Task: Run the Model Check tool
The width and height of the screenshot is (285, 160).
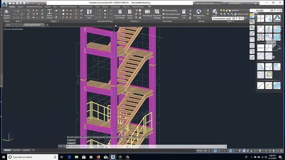Action: point(130,14)
